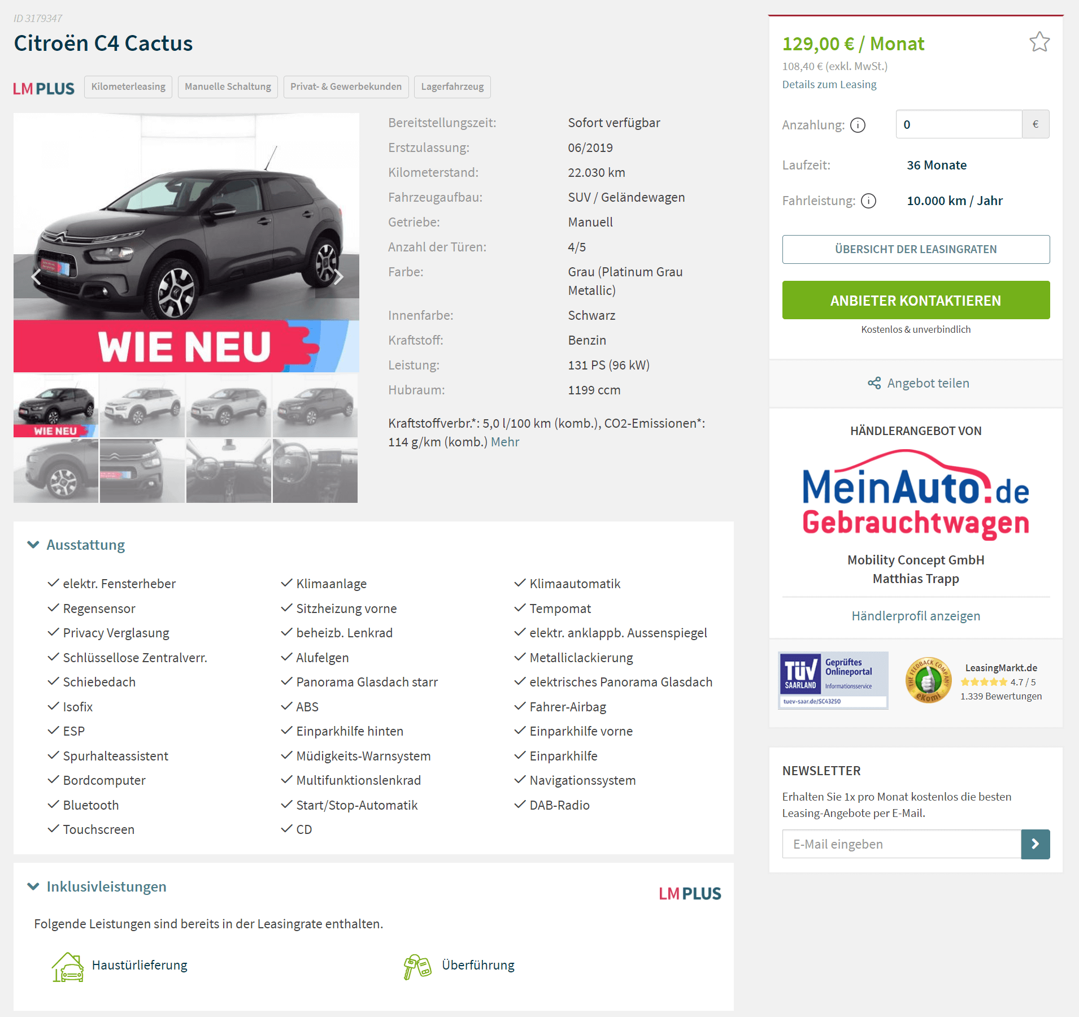Screen dimensions: 1079x1017
Task: Click the 1.339 Bewertungen rating text
Action: (1001, 696)
